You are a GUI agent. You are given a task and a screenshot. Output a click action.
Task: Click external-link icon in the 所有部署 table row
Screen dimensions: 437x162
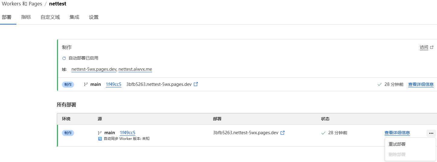[283, 133]
